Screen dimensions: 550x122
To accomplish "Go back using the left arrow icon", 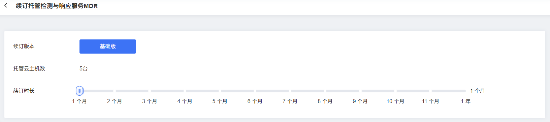I will (x=6, y=5).
